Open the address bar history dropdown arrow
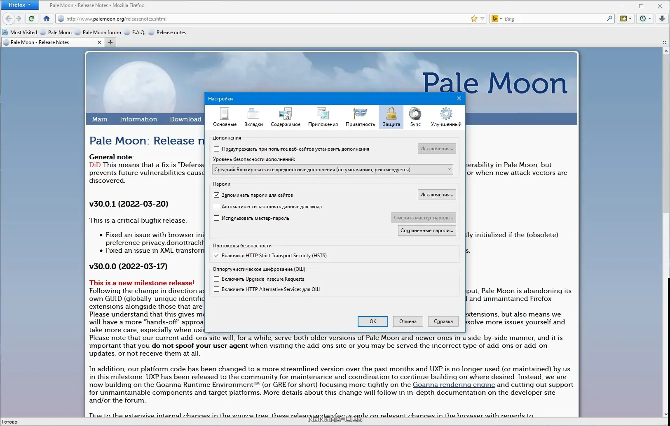The width and height of the screenshot is (670, 426). coord(483,19)
